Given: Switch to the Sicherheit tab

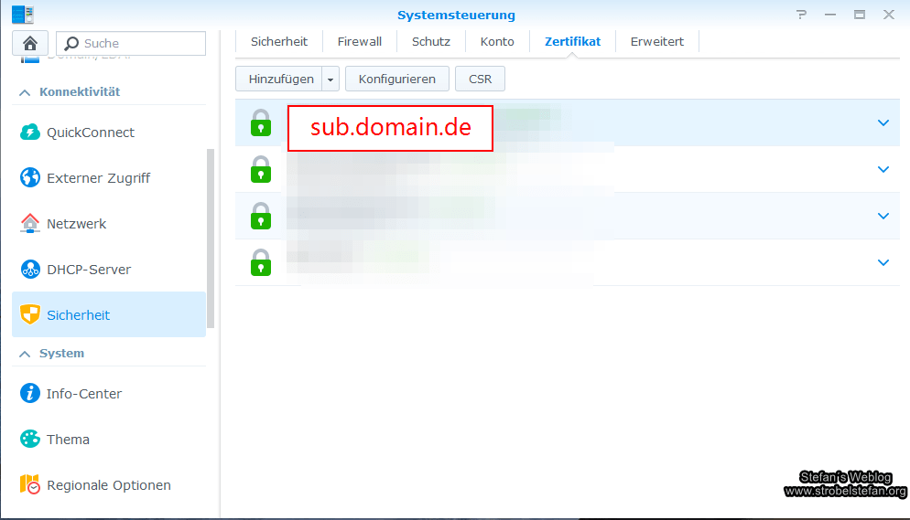Looking at the screenshot, I should [x=279, y=42].
